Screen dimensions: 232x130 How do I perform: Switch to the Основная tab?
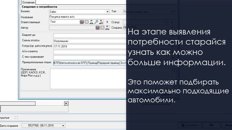28,3
